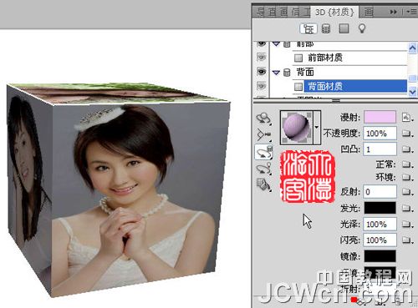Click the reflection (反射) value field
This screenshot has height=308, width=418.
coord(380,192)
